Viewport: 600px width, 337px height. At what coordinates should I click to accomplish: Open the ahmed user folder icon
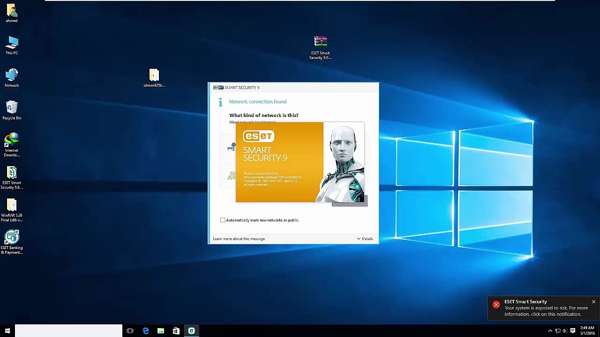(x=12, y=13)
